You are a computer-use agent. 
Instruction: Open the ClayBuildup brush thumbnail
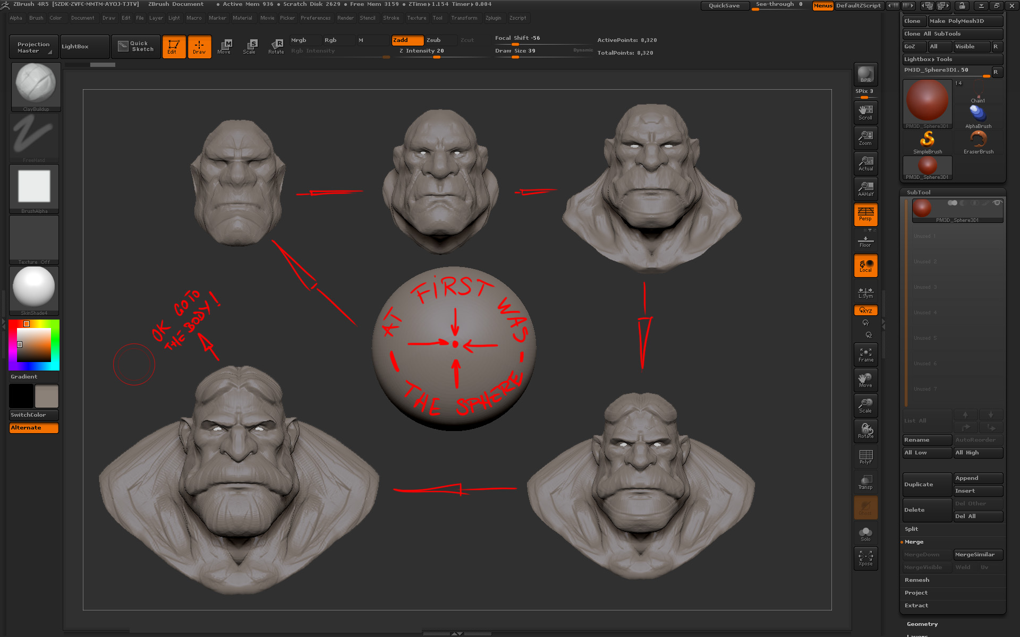[36, 87]
